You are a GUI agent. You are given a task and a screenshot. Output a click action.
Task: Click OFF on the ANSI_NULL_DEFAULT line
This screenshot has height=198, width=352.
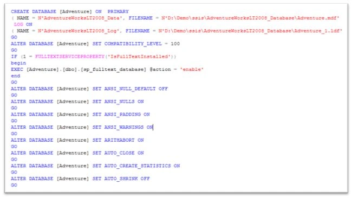coord(163,89)
